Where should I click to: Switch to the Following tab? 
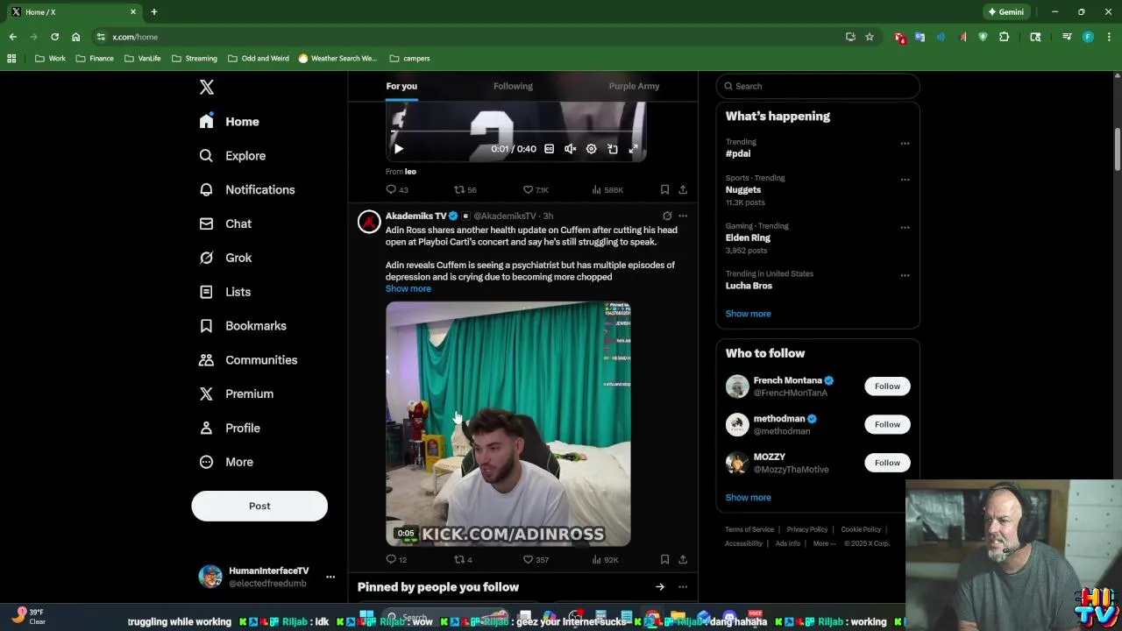coord(513,86)
